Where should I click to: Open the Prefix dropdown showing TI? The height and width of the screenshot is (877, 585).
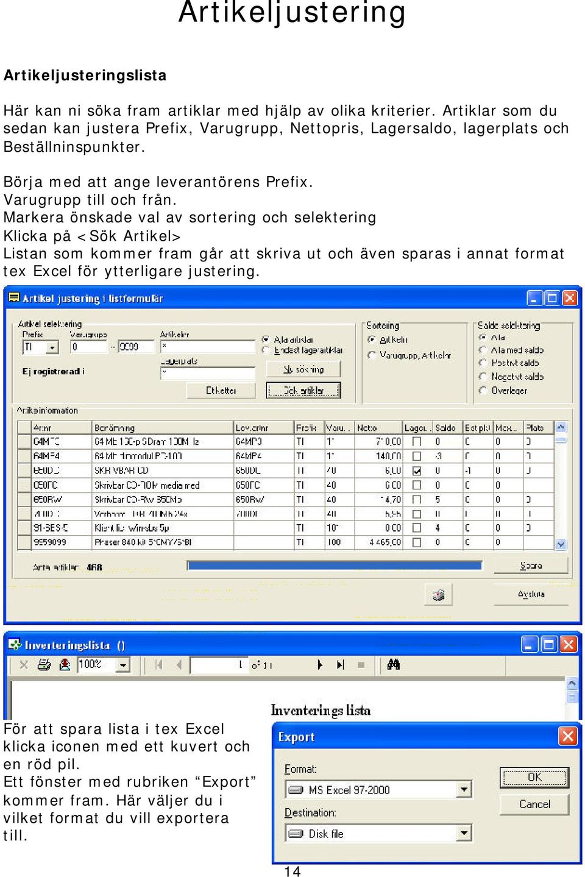[x=52, y=347]
